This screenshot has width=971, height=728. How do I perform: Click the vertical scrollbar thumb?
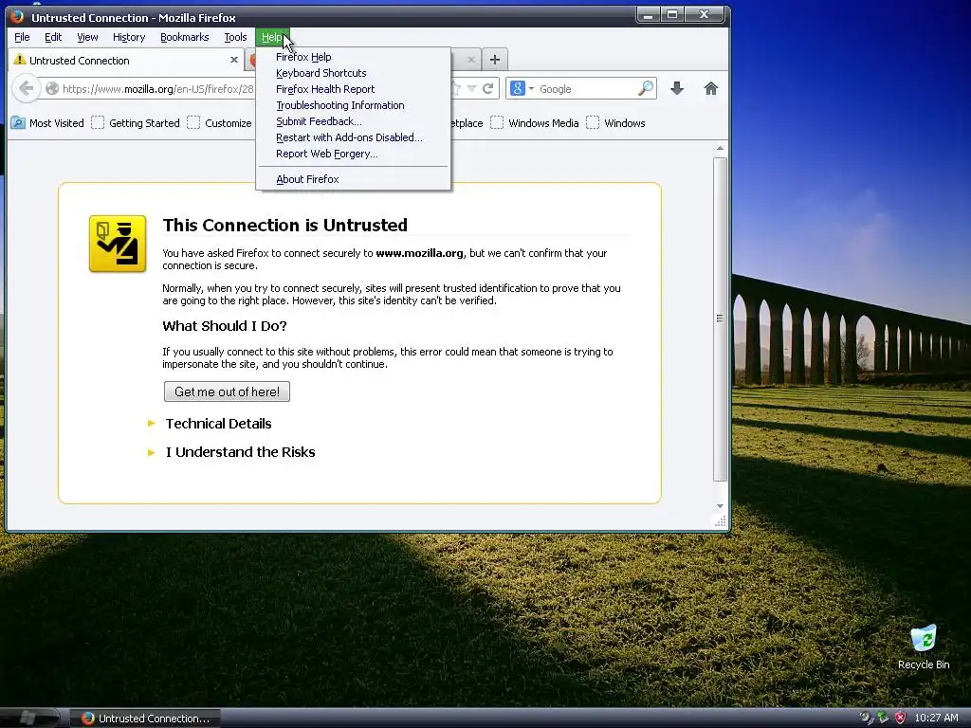pyautogui.click(x=720, y=318)
